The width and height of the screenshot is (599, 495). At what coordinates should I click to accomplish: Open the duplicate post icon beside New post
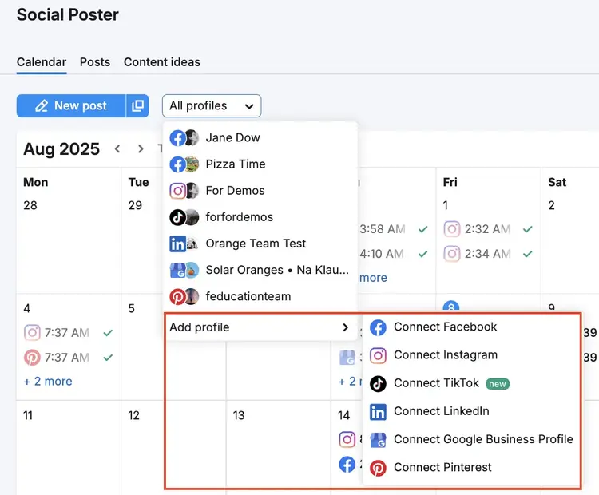click(137, 106)
